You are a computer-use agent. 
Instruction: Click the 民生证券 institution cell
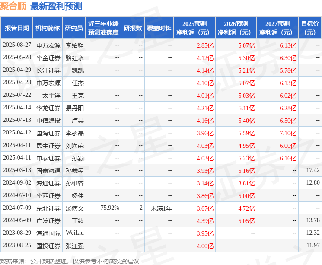coord(48,146)
